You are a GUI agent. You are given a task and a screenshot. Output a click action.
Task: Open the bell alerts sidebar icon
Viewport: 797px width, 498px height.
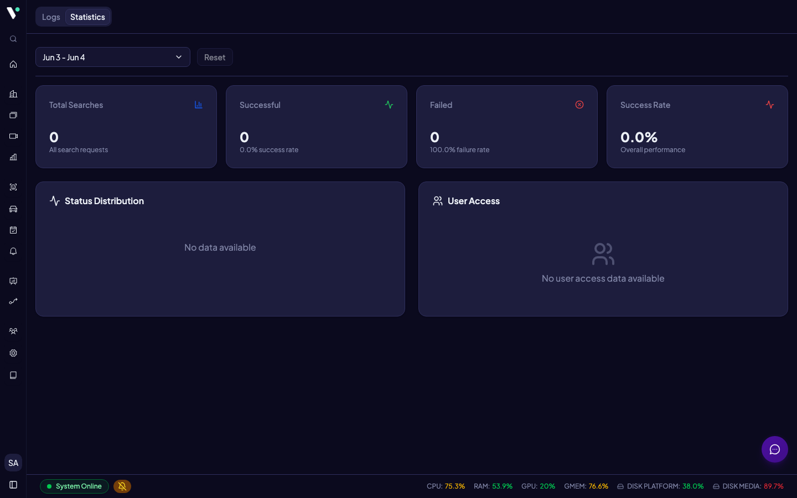pyautogui.click(x=13, y=251)
